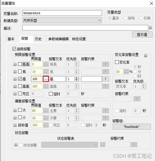
Task: Click ellipsis button for 目标值
Action: pyautogui.click(x=46, y=125)
